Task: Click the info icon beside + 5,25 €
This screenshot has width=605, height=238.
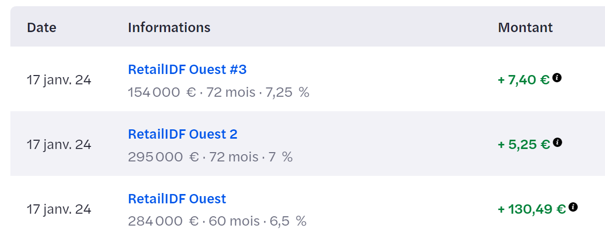Action: pyautogui.click(x=557, y=142)
